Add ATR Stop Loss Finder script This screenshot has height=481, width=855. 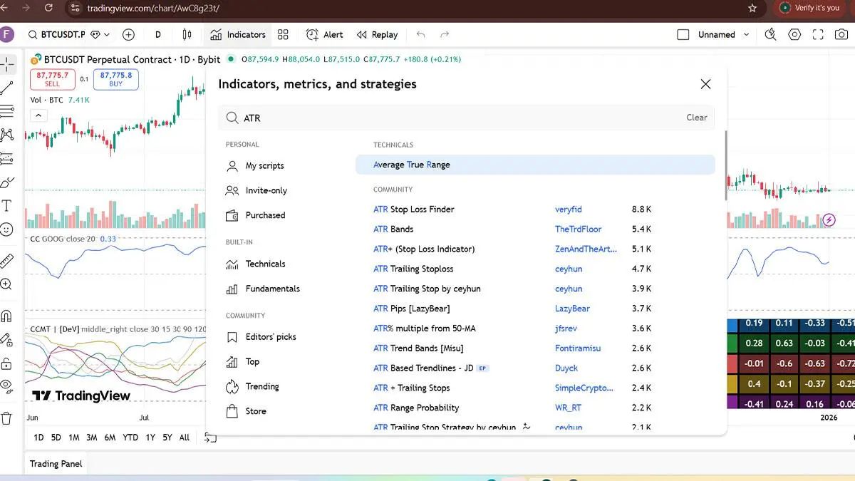point(413,210)
